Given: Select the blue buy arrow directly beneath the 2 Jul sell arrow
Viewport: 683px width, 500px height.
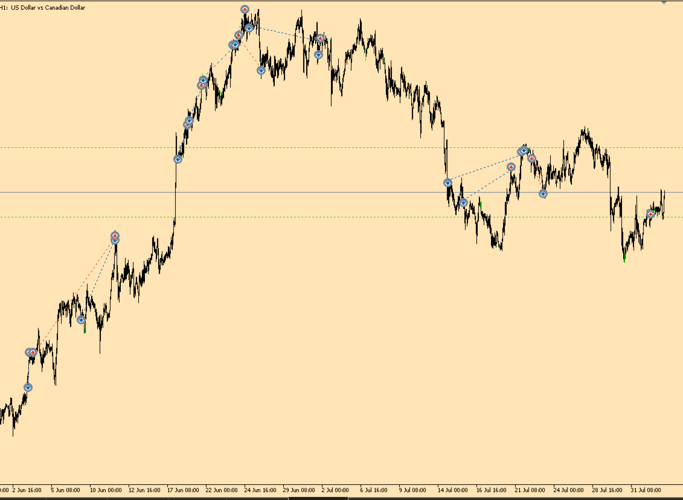Looking at the screenshot, I should coord(318,55).
